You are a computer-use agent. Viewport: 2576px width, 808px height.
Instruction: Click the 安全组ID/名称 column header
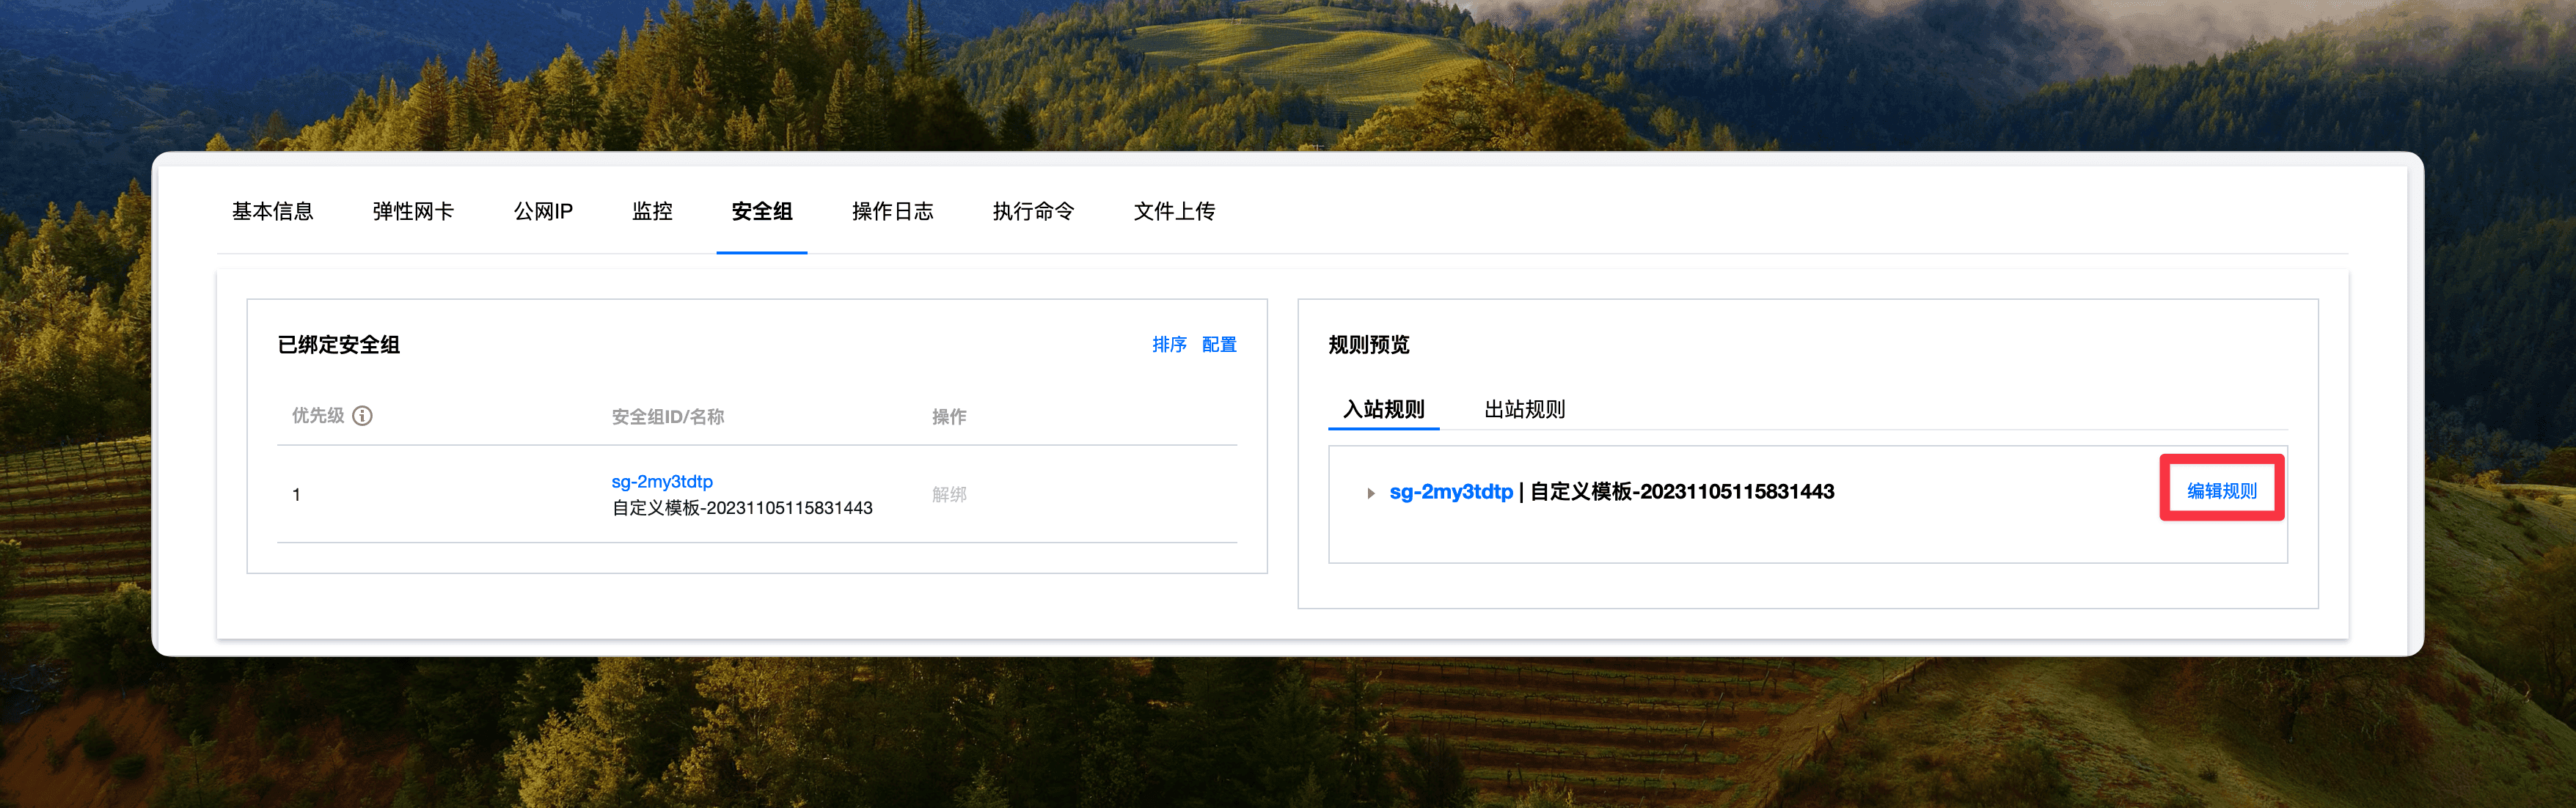tap(667, 416)
